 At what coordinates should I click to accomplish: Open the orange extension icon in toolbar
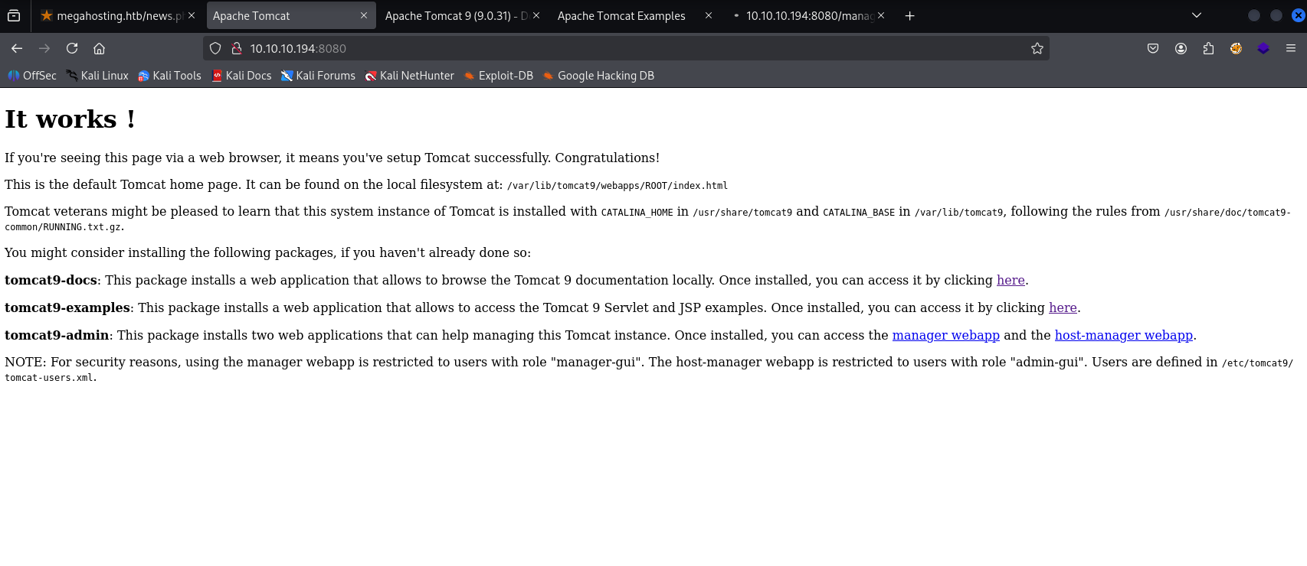click(1236, 48)
